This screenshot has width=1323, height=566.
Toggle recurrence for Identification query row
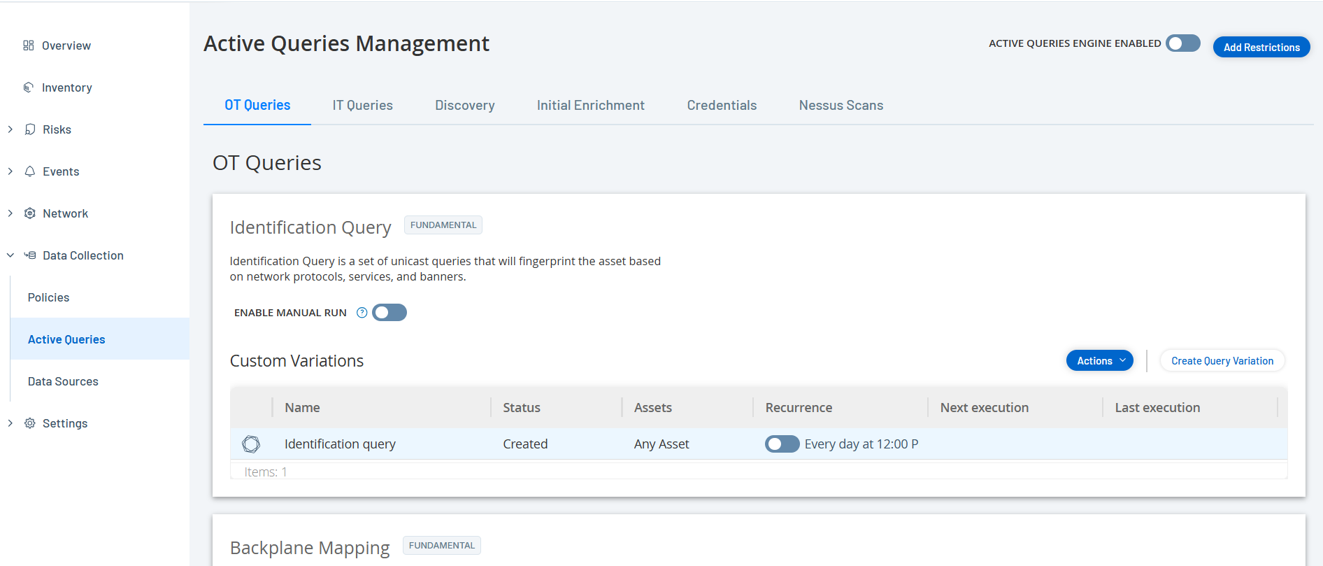[x=782, y=444]
